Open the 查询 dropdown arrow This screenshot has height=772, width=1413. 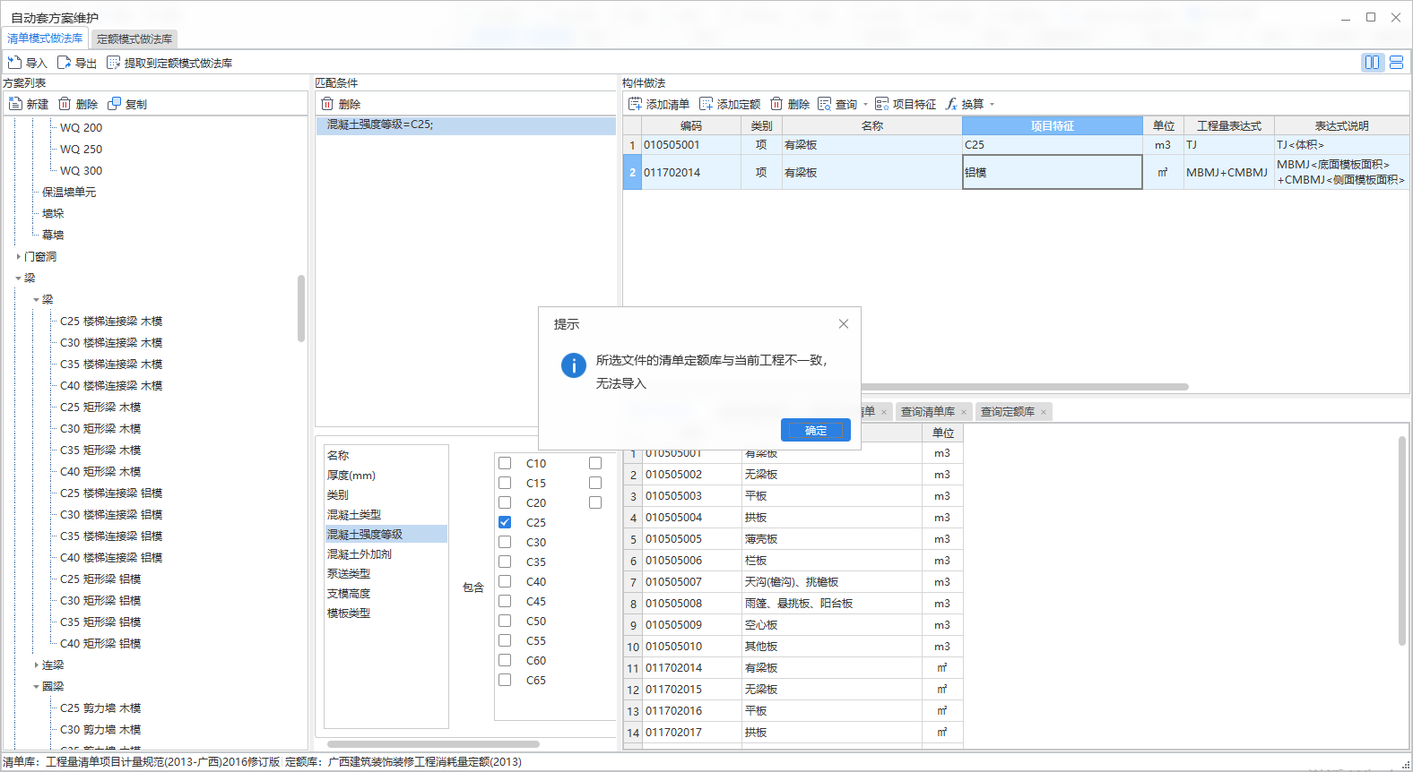click(865, 105)
